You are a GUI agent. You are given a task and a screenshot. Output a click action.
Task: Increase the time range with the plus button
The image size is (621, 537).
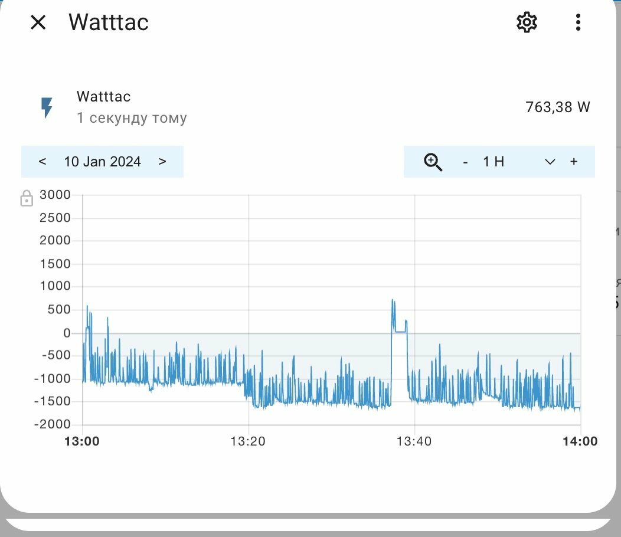pyautogui.click(x=574, y=162)
